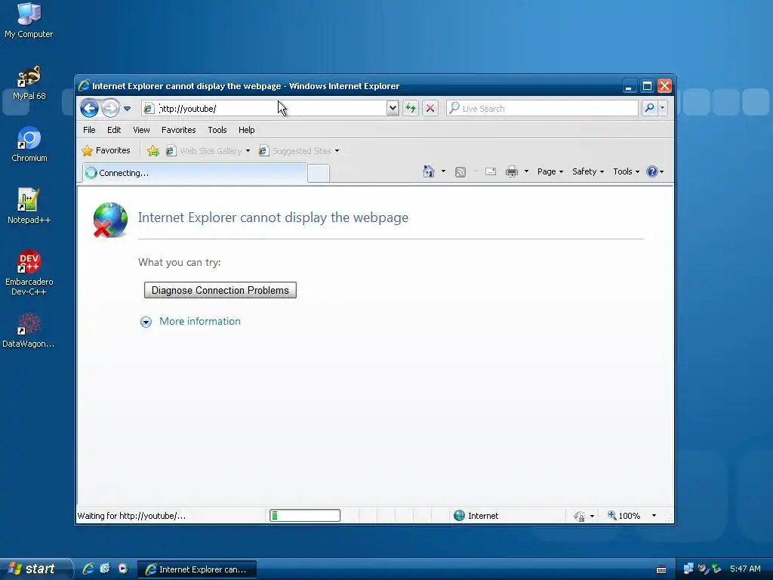
Task: Click Internet Explorer taskbar window button
Action: [197, 569]
